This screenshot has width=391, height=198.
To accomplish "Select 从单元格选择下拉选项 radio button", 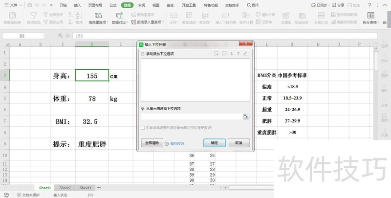I will tap(142, 108).
